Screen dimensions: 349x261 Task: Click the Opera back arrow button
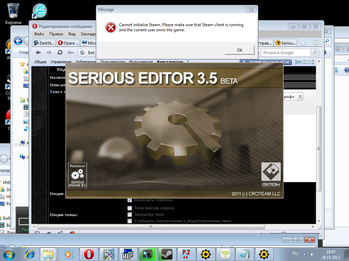point(38,53)
